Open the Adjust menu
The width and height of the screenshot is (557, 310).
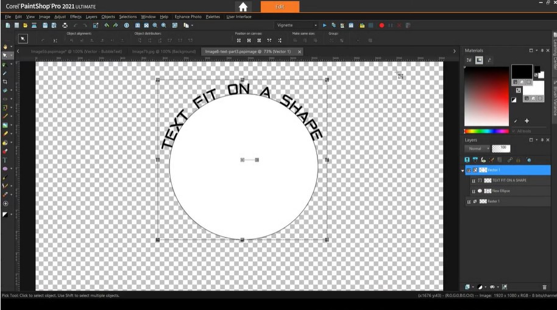pyautogui.click(x=60, y=16)
